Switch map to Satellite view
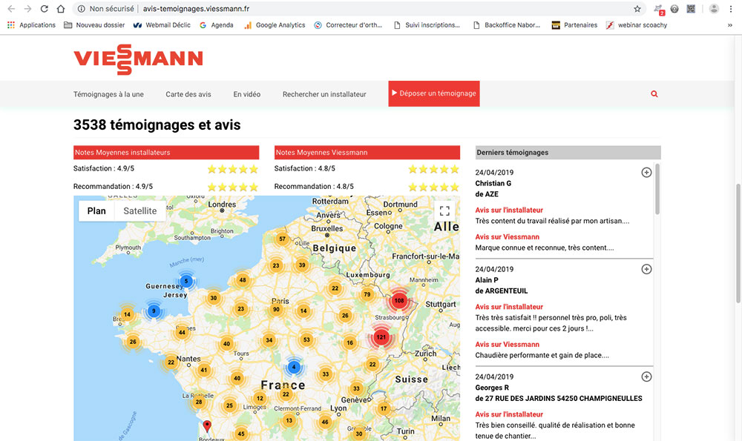 140,210
